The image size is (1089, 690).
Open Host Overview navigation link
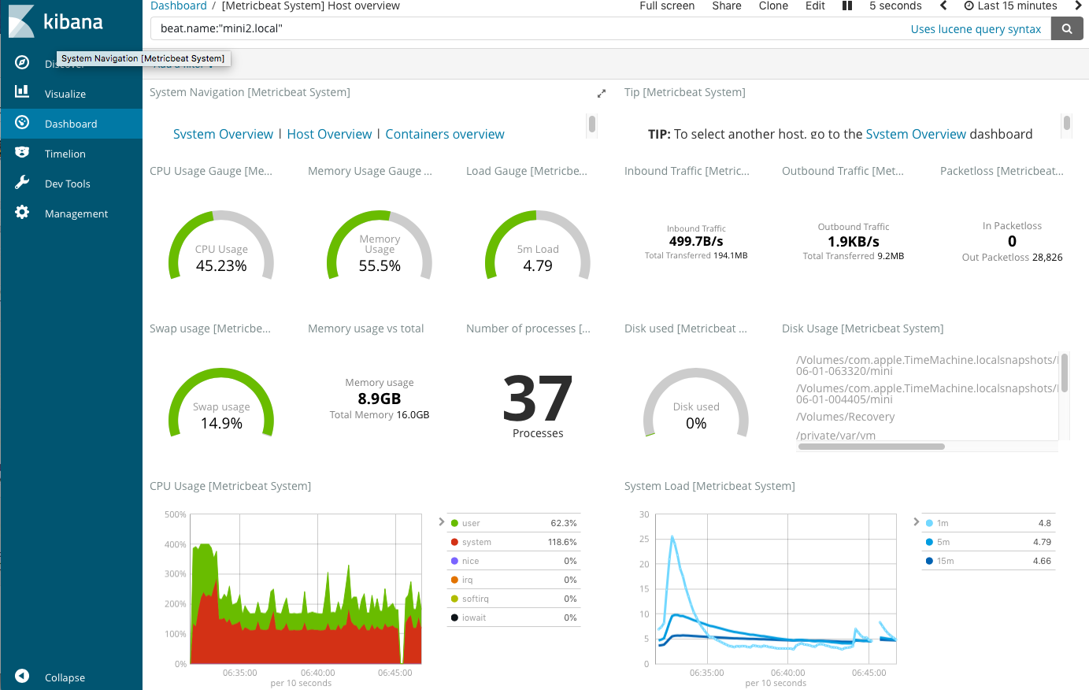[329, 134]
